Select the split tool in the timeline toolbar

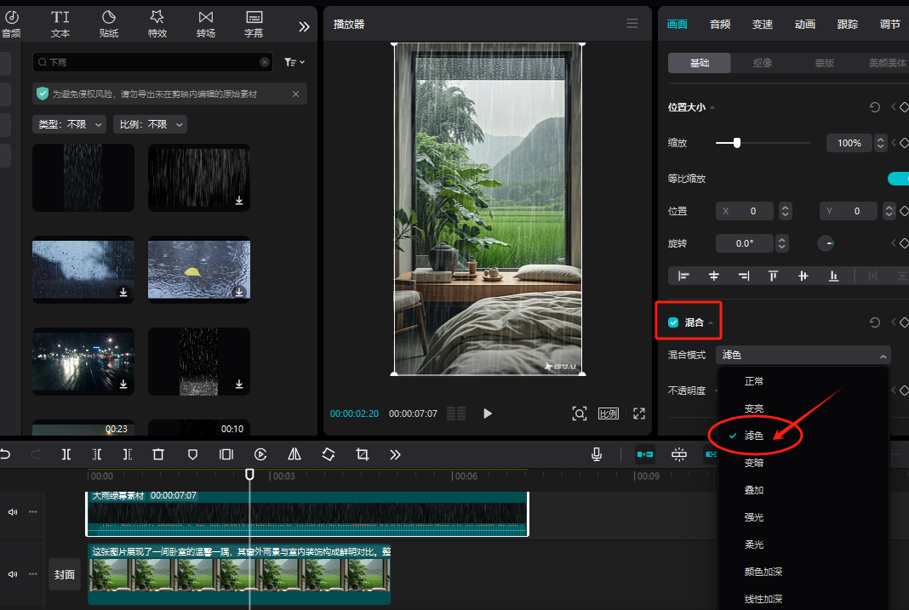pos(66,454)
